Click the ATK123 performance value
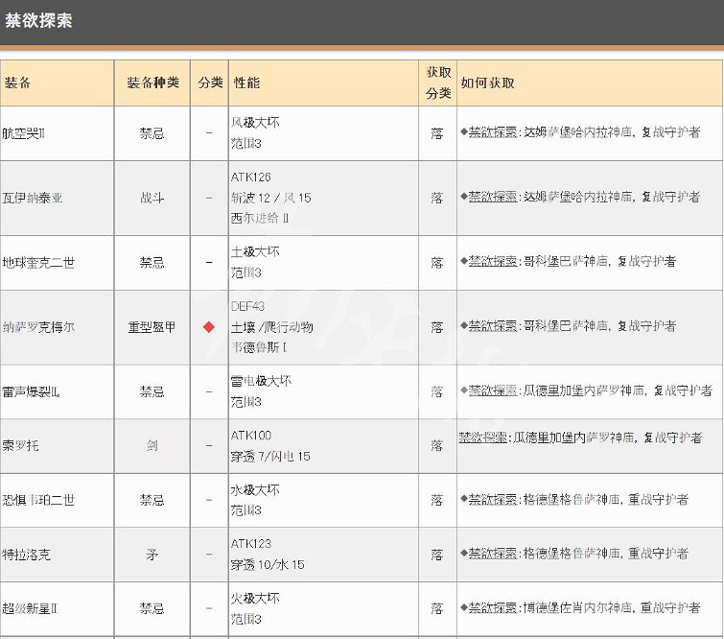 point(251,544)
